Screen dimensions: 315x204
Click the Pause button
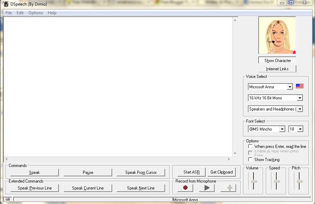click(x=88, y=172)
